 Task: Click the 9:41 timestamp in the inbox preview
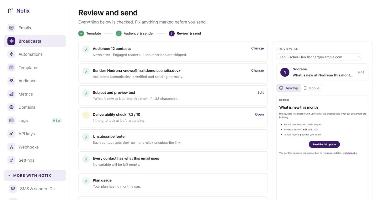coord(361,72)
